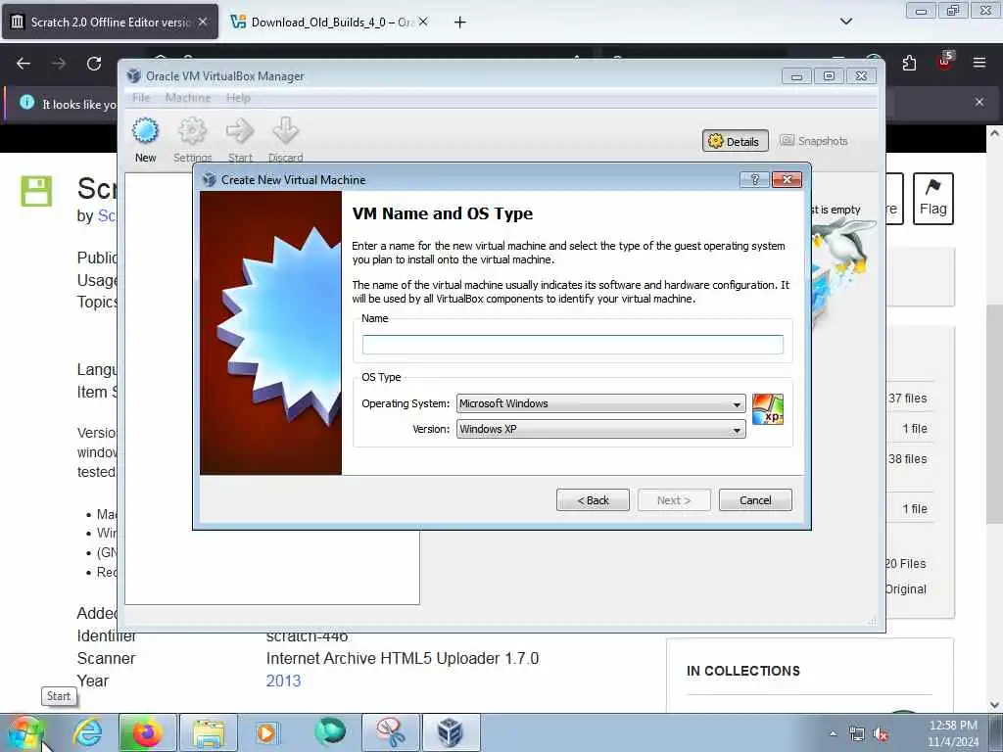Click the Name input field
This screenshot has width=1003, height=752.
click(x=572, y=345)
